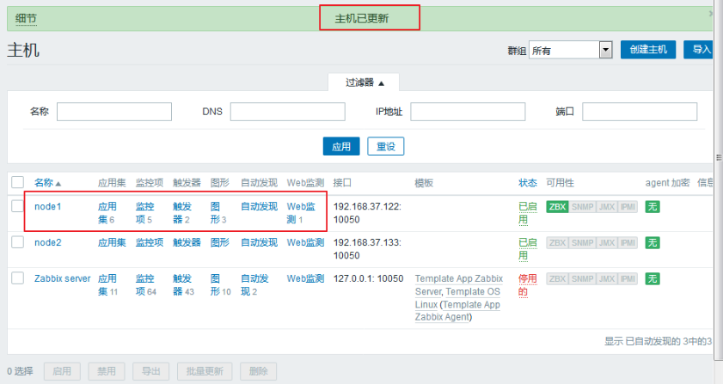Open node1 Web监测 1 link
Image resolution: width=723 pixels, height=384 pixels.
click(301, 212)
